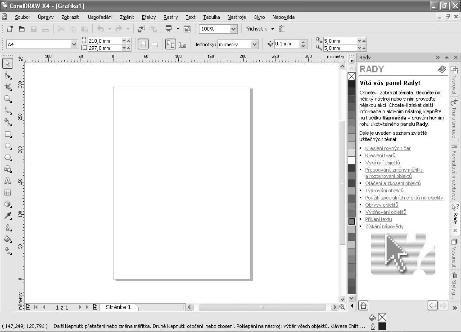The image size is (461, 332).
Task: Open link Kreslení rovných čar
Action: (x=388, y=148)
